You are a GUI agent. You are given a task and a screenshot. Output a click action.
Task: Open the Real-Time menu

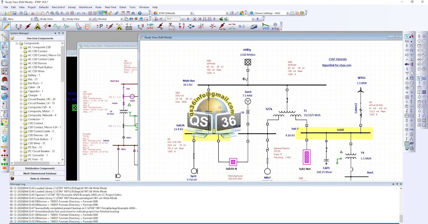(x=111, y=7)
